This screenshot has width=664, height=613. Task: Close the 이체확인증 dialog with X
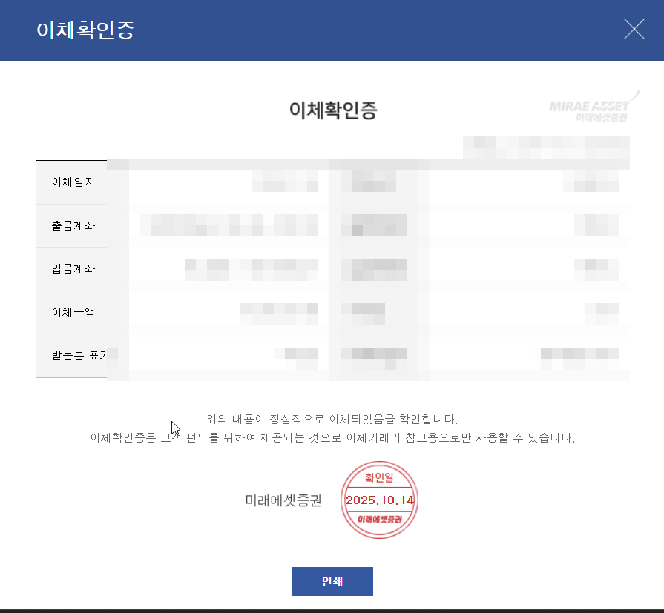pyautogui.click(x=634, y=29)
